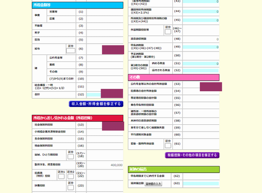Click the amount cell of row (2)
262x193 pixels.
(105, 19)
